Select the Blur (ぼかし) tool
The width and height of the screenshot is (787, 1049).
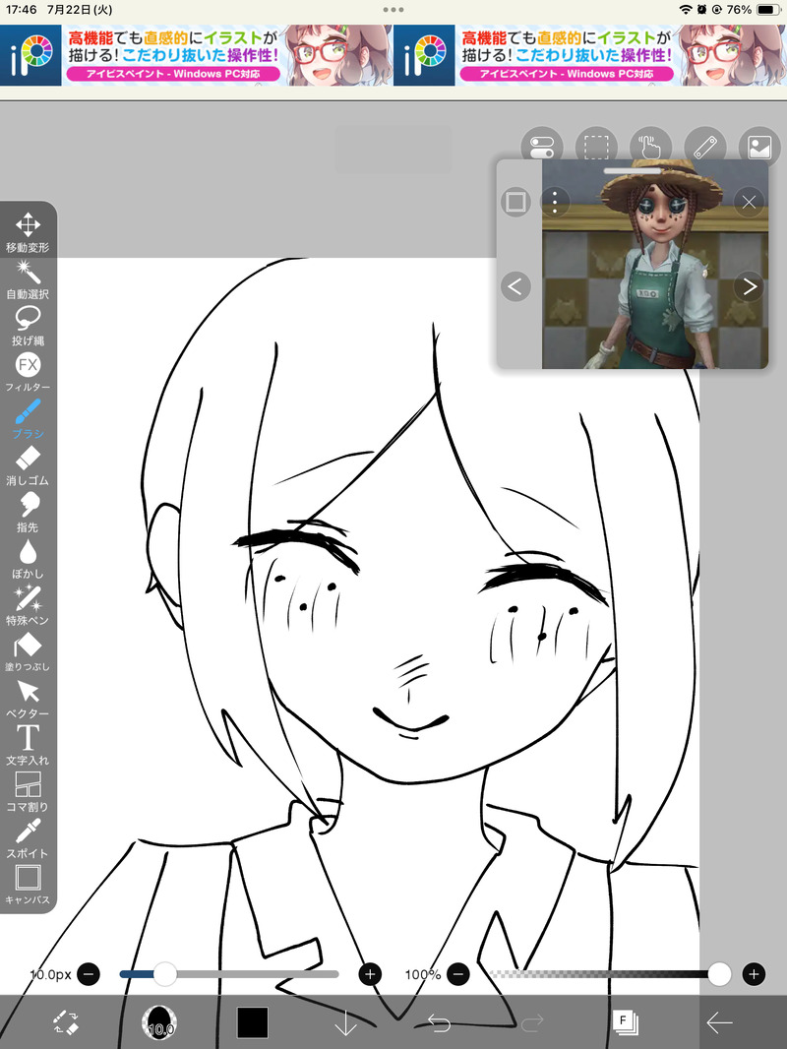pyautogui.click(x=28, y=559)
